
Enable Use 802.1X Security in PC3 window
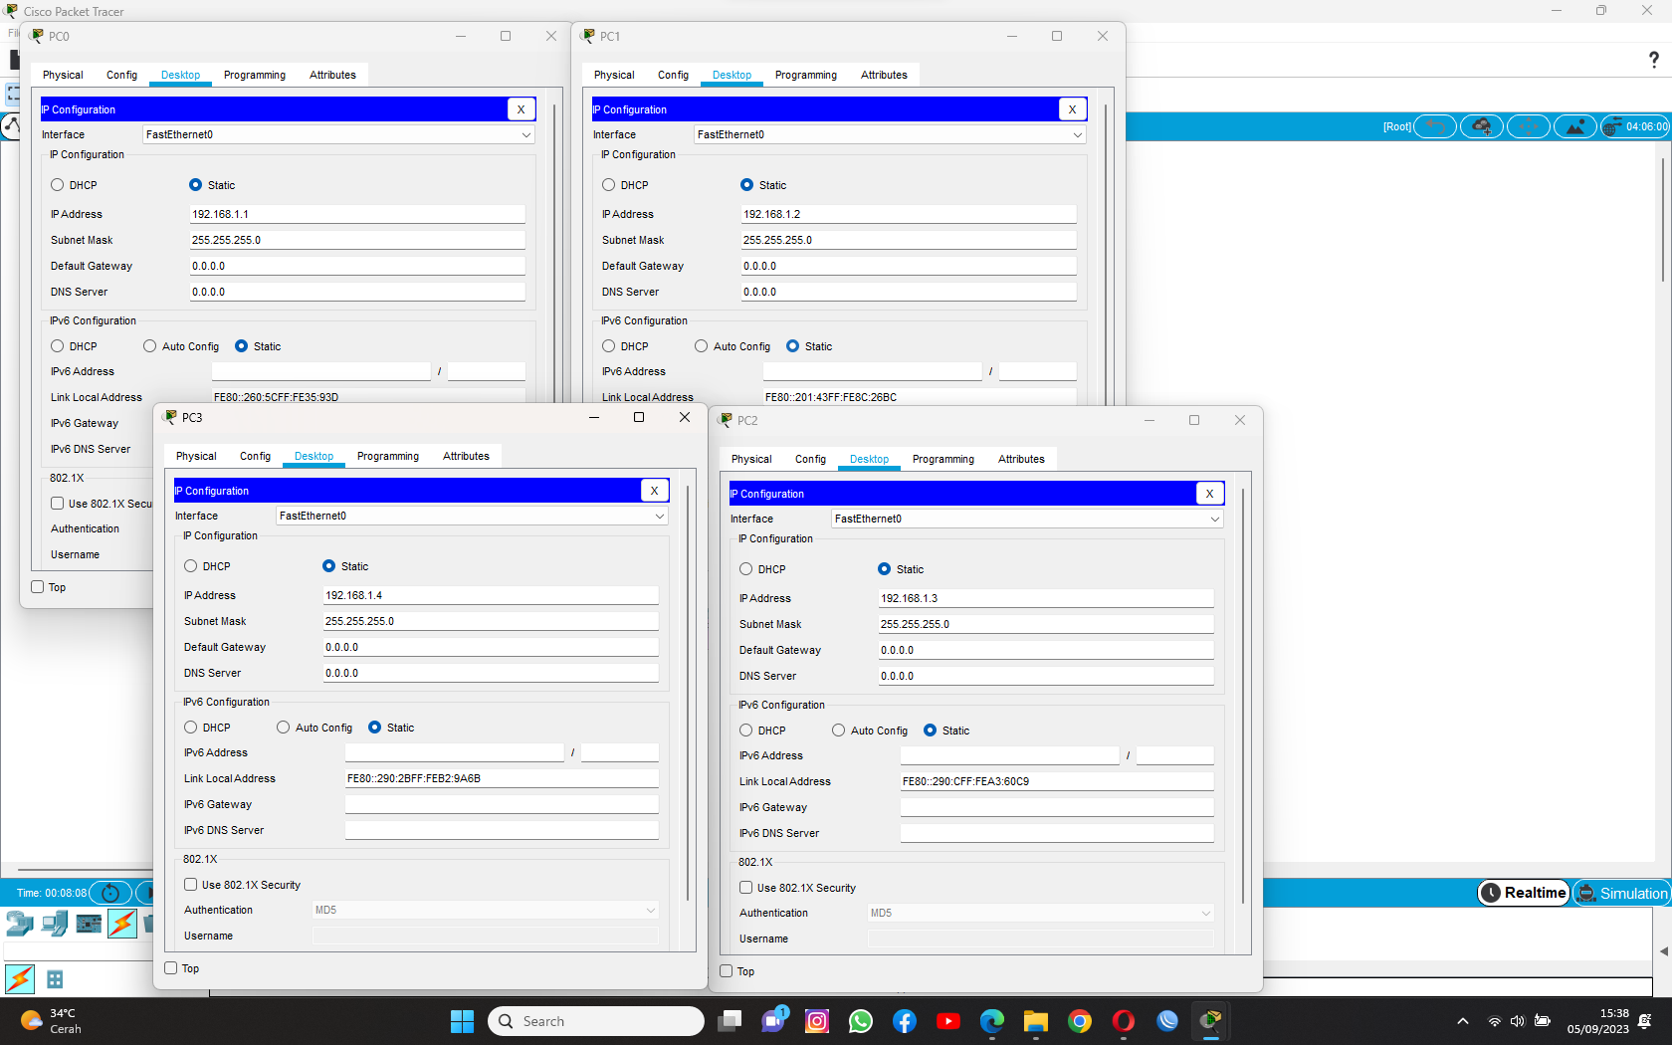pyautogui.click(x=191, y=885)
